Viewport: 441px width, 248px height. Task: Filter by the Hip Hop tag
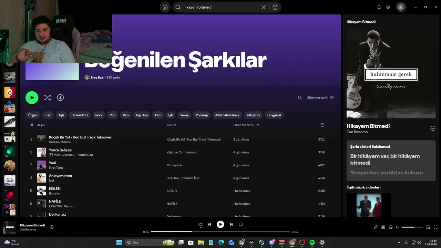[x=142, y=115]
